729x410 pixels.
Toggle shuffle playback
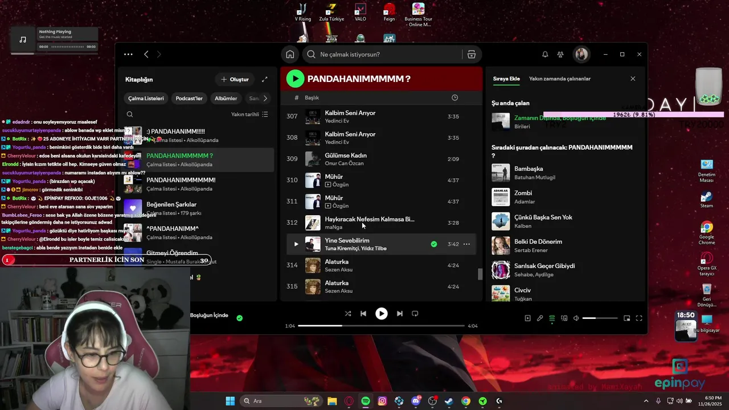(348, 314)
